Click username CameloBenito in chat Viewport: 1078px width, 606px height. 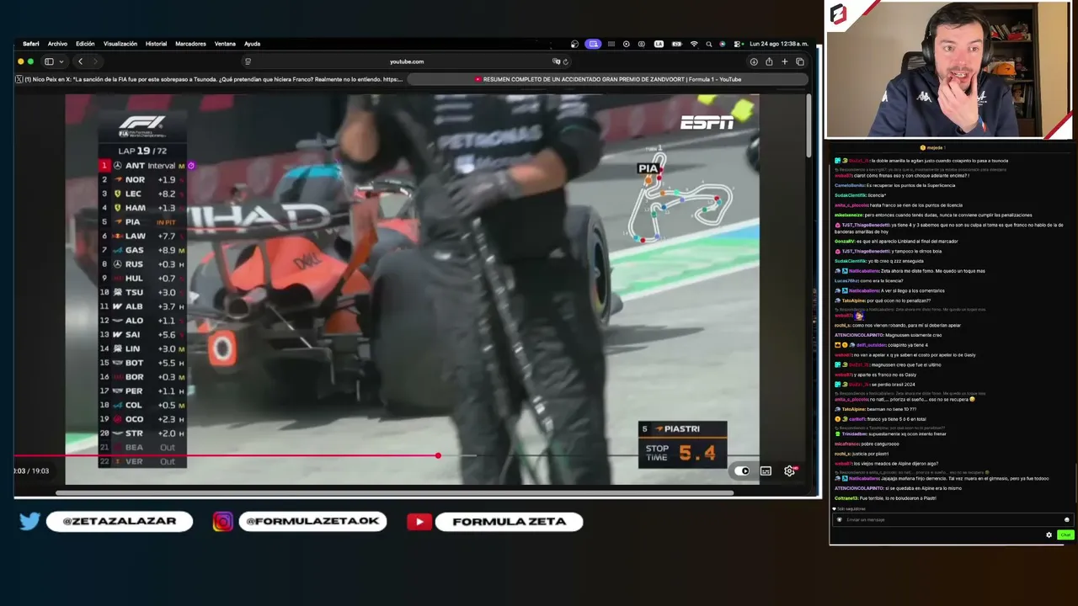click(x=848, y=185)
